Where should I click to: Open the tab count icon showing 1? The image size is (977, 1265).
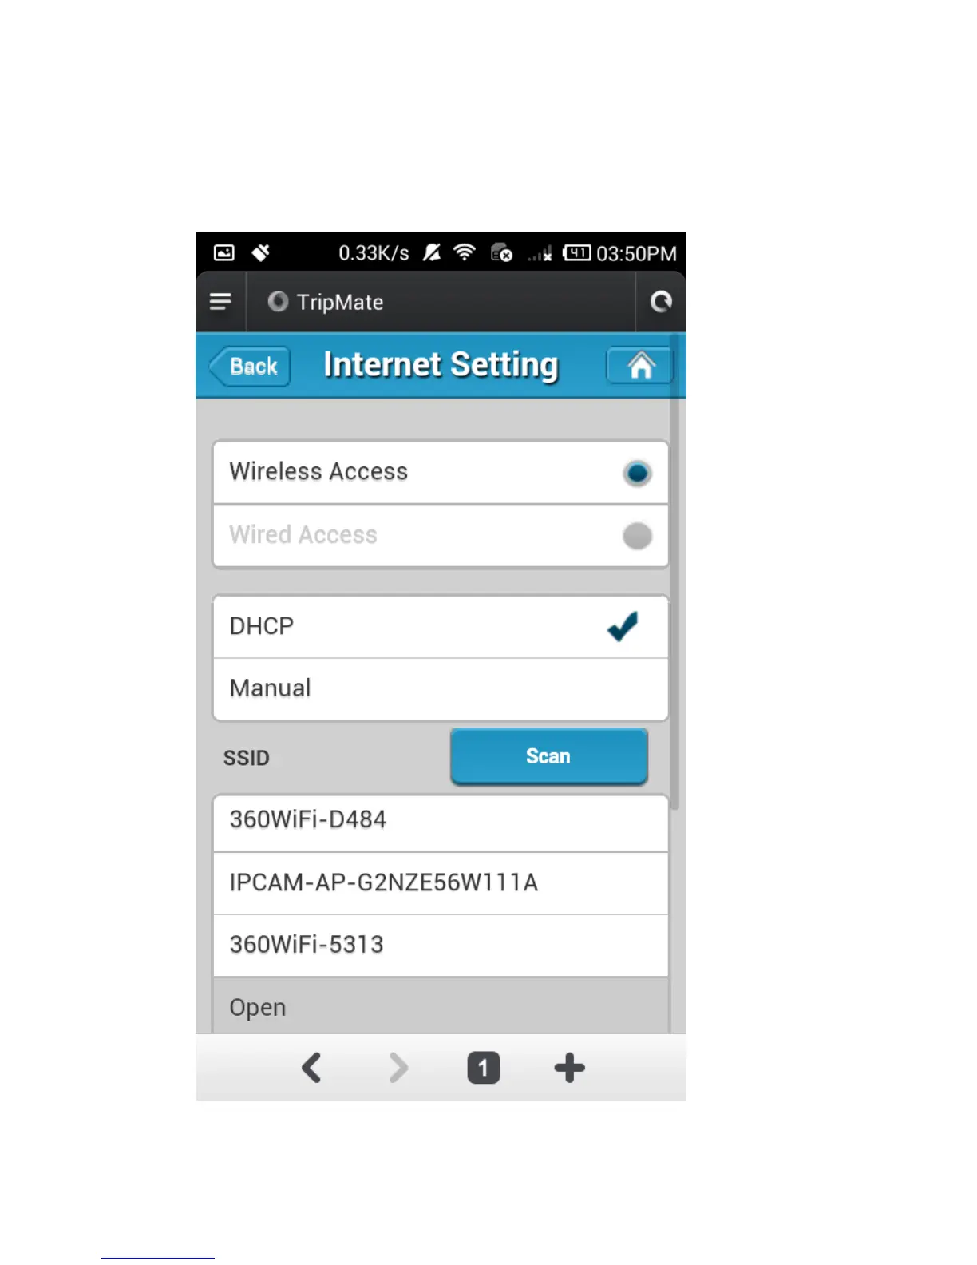click(484, 1068)
